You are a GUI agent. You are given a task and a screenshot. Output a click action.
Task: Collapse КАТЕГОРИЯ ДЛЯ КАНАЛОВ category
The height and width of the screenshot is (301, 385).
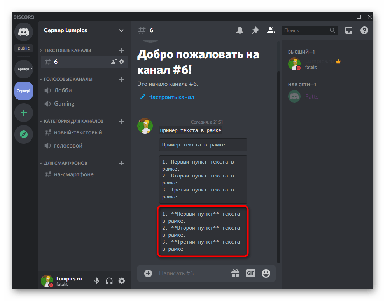[x=72, y=121]
